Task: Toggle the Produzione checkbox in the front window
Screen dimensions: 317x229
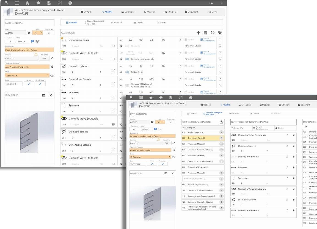Action: pos(162,164)
